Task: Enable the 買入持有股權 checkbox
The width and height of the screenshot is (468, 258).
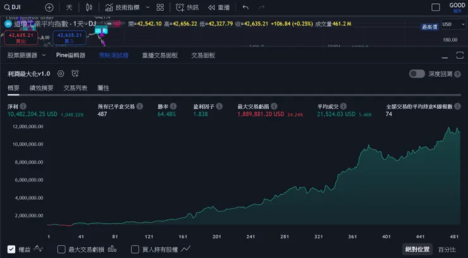Action: coord(135,249)
